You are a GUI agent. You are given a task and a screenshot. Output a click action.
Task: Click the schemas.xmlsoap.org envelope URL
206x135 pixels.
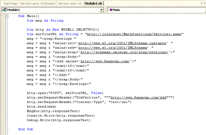[x=124, y=52]
